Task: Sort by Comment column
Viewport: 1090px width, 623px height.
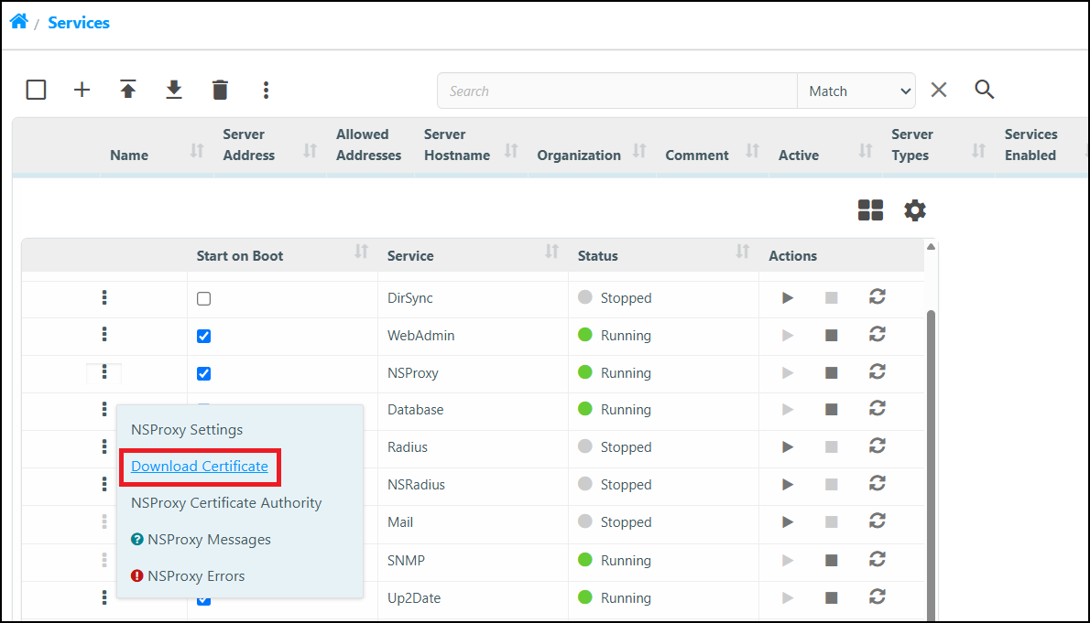Action: pyautogui.click(x=752, y=150)
